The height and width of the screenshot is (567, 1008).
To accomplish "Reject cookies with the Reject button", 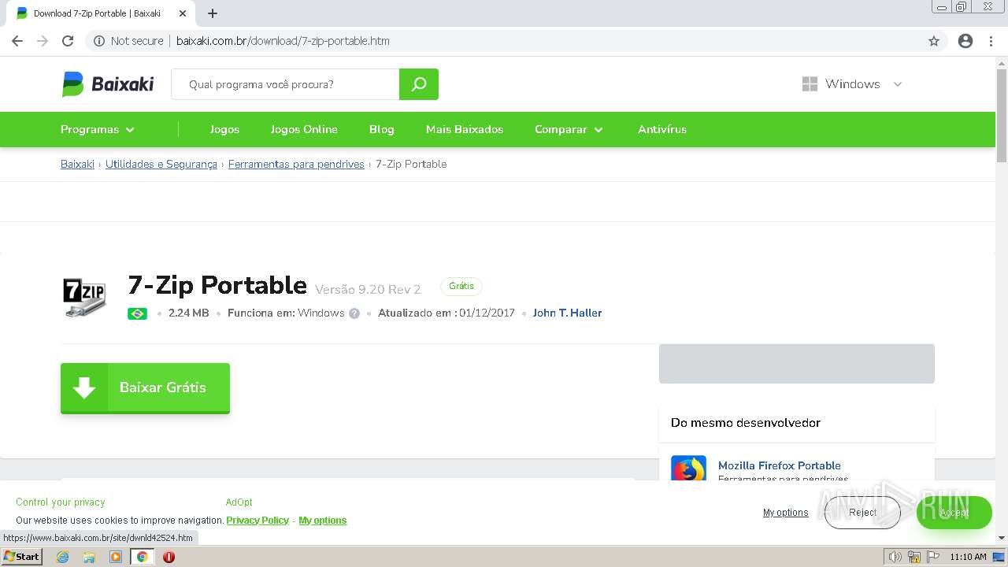I will click(862, 513).
